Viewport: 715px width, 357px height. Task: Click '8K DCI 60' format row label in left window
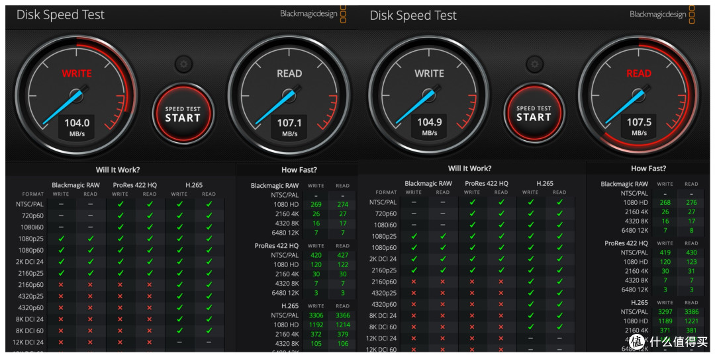point(29,331)
